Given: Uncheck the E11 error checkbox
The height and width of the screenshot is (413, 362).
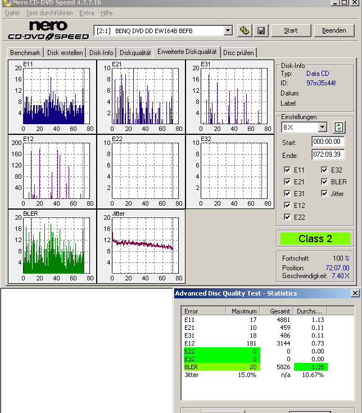Looking at the screenshot, I should 288,170.
